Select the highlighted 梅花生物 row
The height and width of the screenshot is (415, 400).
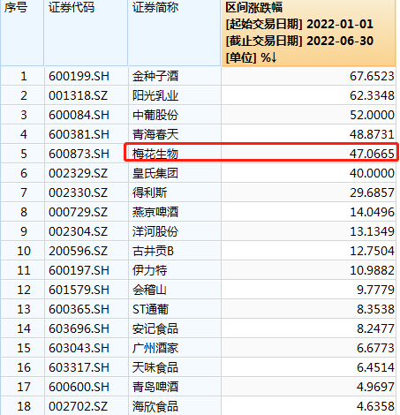coord(261,152)
